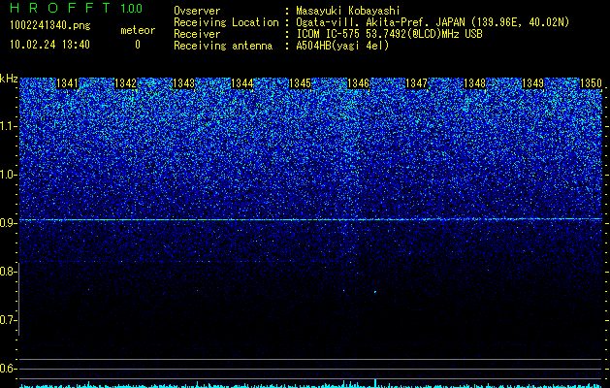This screenshot has height=388, width=610.
Task: Select receiver text ICOM IC-575 53.7492 MHz USB
Action: 389,34
